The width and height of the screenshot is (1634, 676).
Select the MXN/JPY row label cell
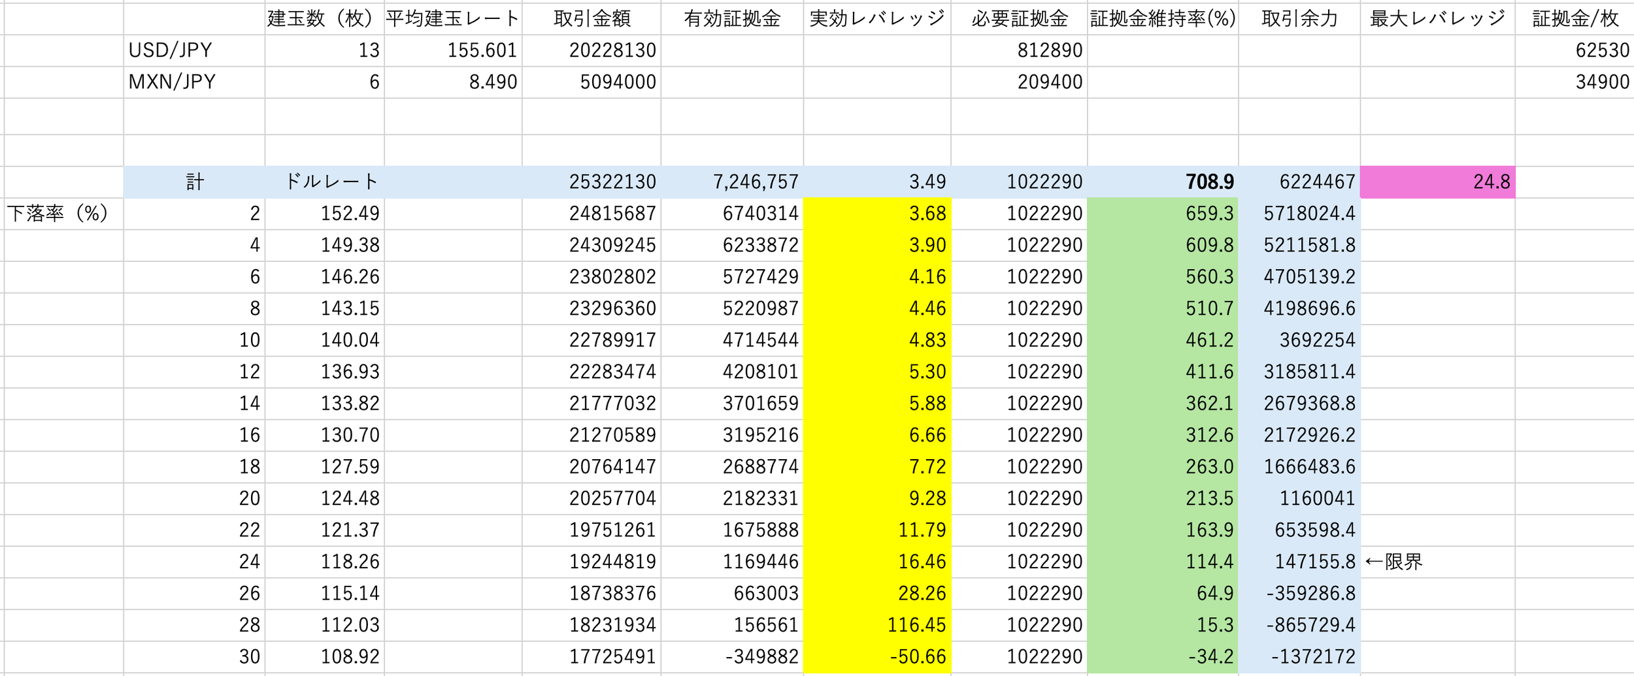[194, 82]
